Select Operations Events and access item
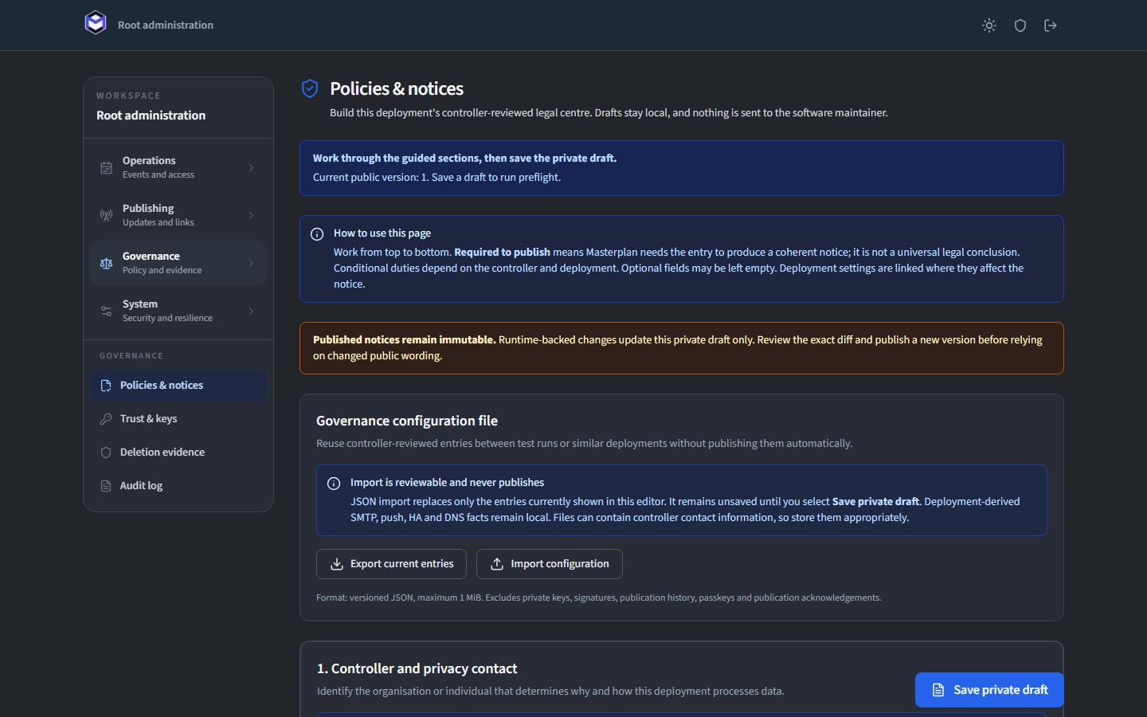 point(178,167)
